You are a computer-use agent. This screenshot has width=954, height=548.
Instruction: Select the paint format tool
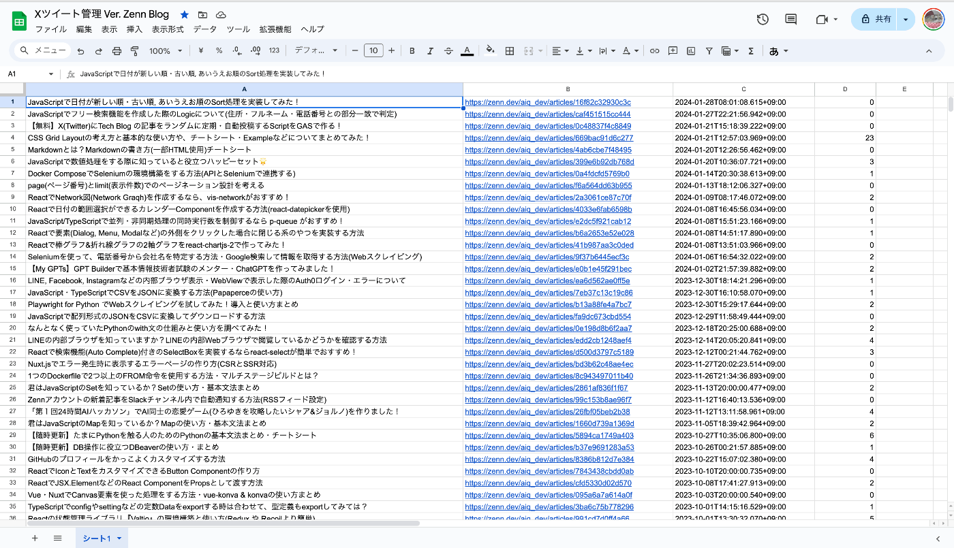tap(134, 51)
